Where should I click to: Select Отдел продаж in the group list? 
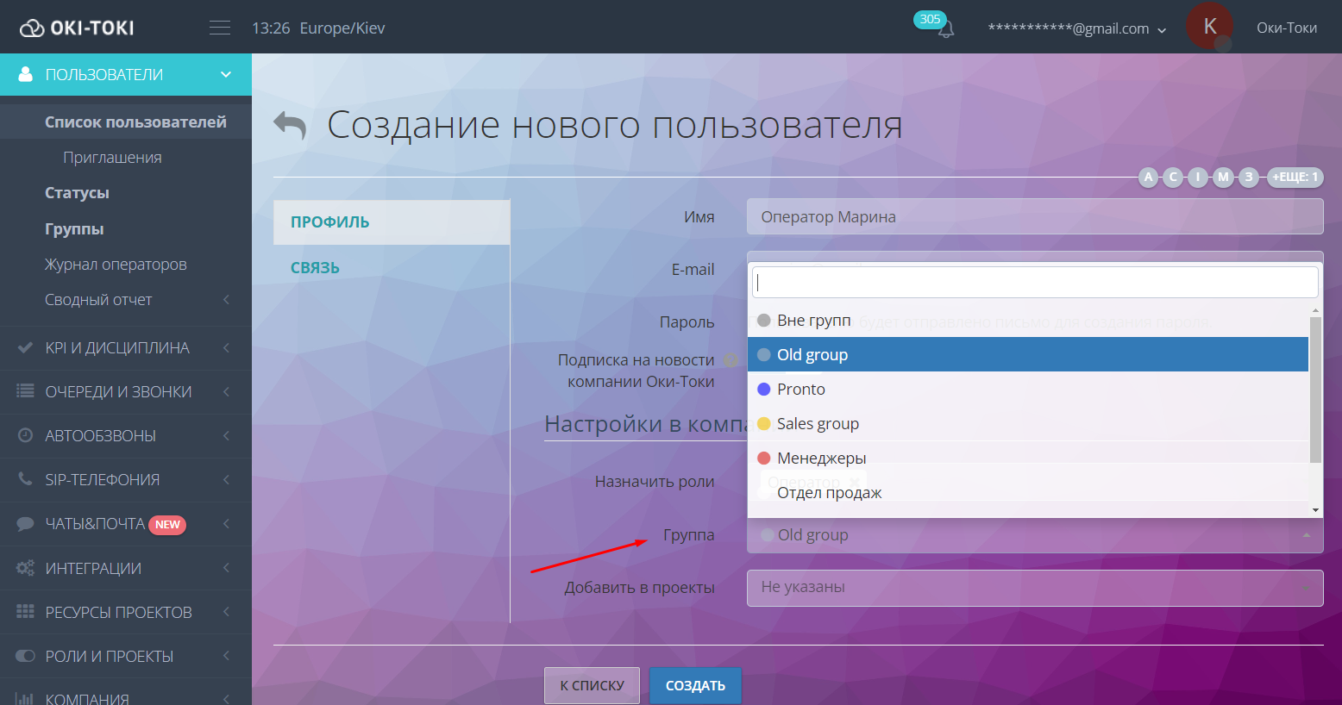(x=1028, y=492)
